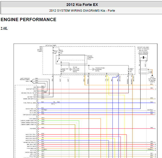Click the MAP SENS PWR label
This screenshot has width=162, height=158.
coord(31,144)
